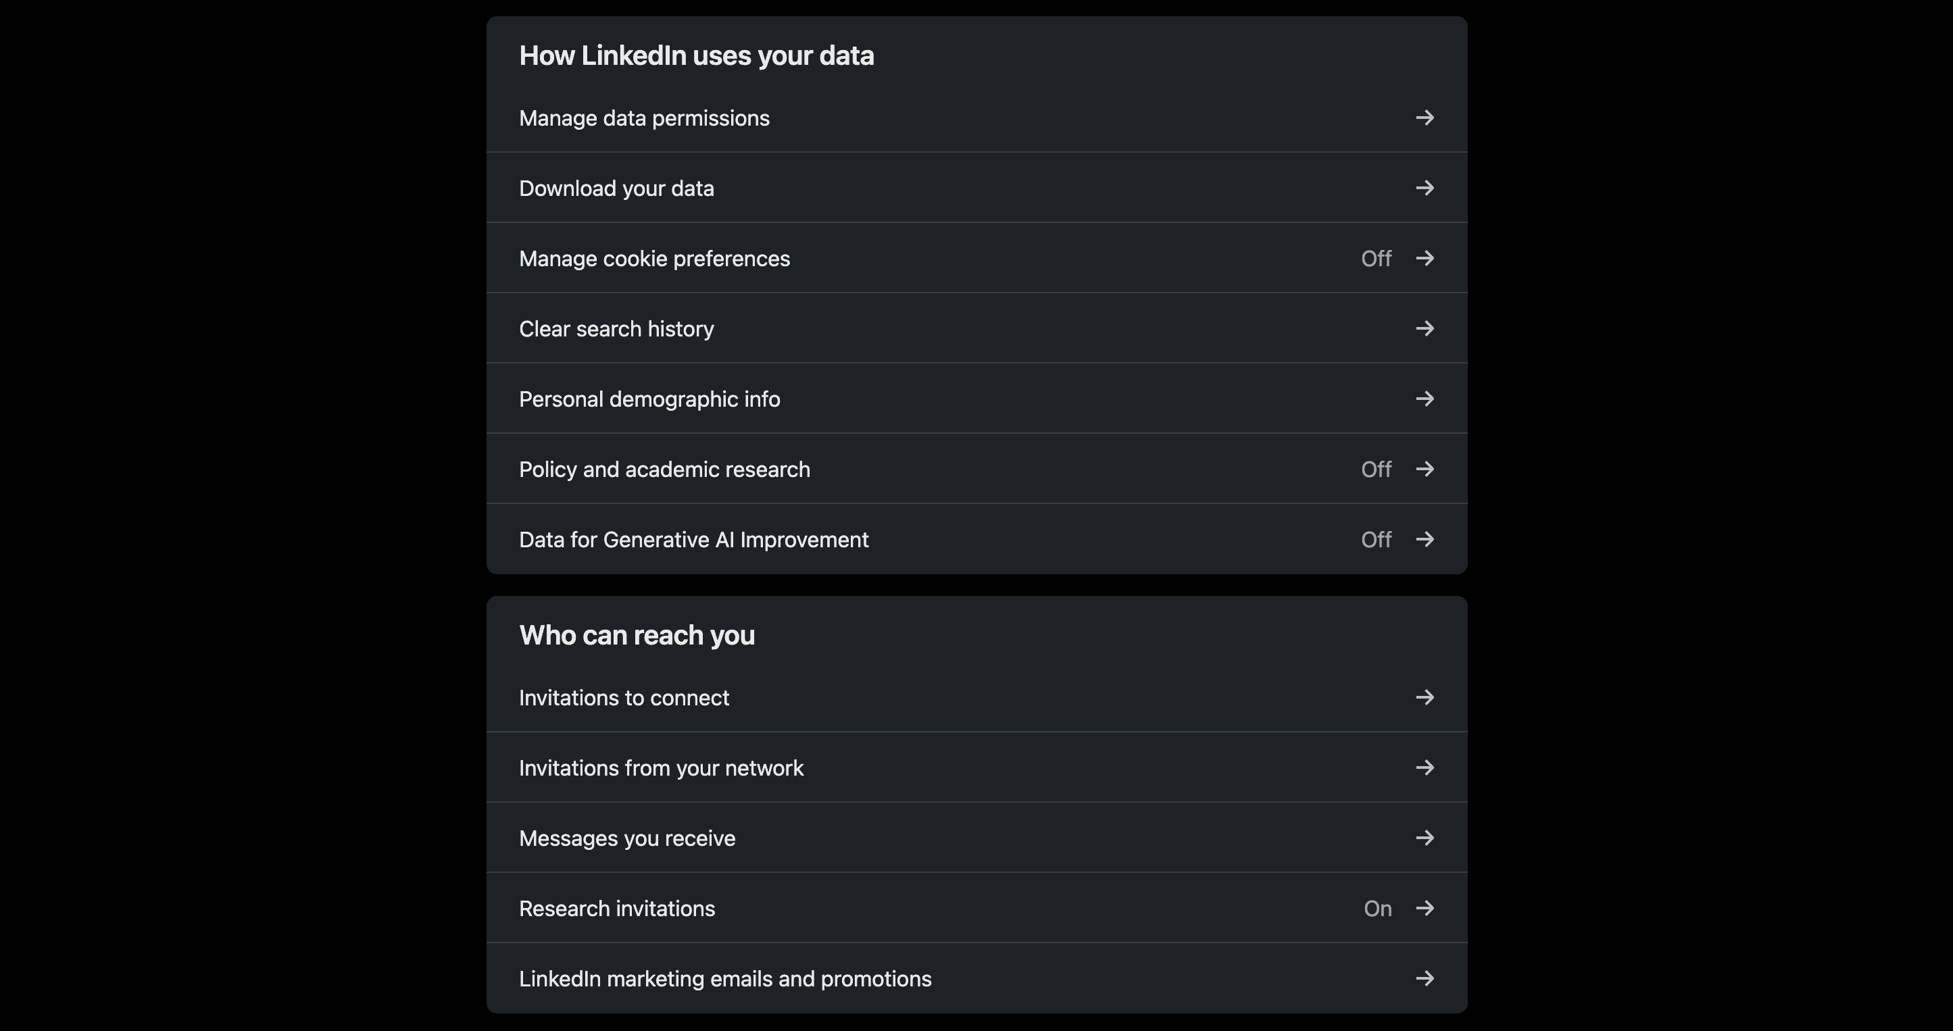Click arrow for Invitations from your network
Viewport: 1953px width, 1031px height.
(1425, 768)
